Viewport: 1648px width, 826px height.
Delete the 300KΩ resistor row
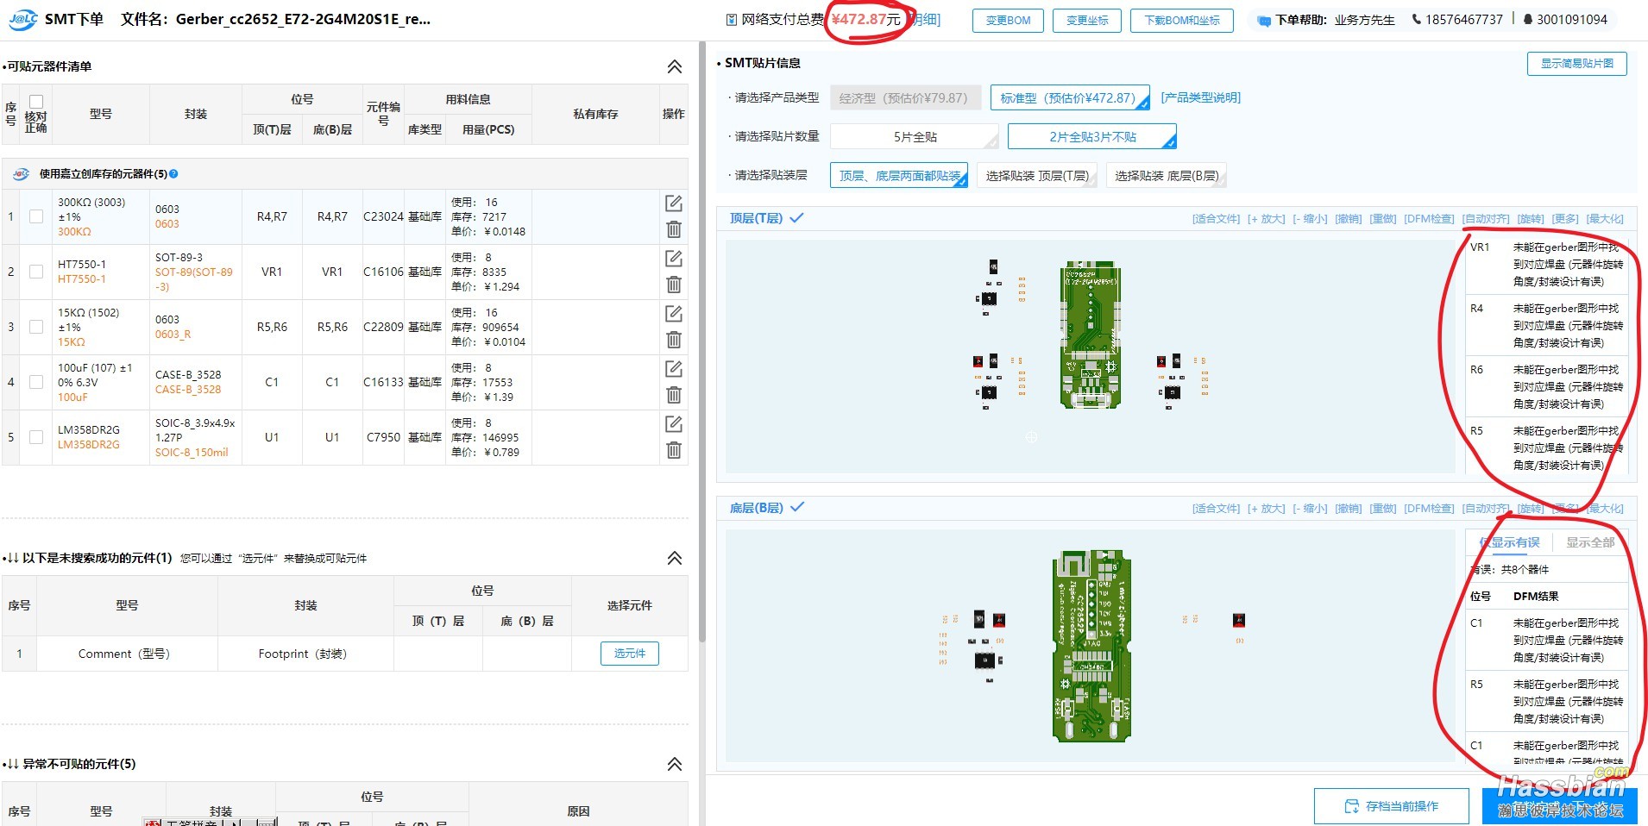(x=674, y=229)
